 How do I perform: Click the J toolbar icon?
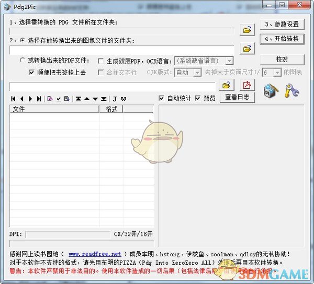click(x=115, y=99)
